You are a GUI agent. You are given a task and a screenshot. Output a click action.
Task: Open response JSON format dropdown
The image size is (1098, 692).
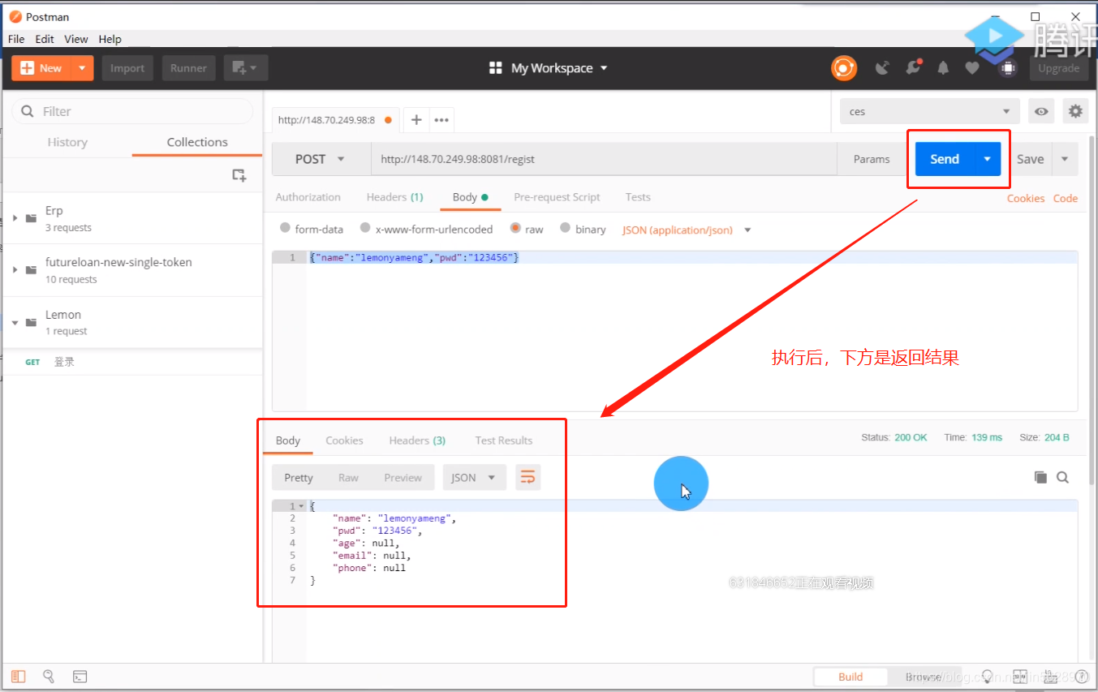[x=474, y=477]
